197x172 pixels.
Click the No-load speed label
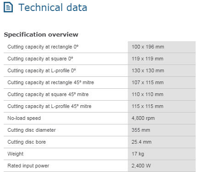24,118
